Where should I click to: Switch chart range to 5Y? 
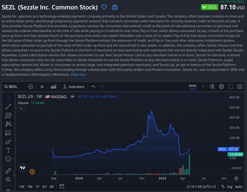point(45,186)
